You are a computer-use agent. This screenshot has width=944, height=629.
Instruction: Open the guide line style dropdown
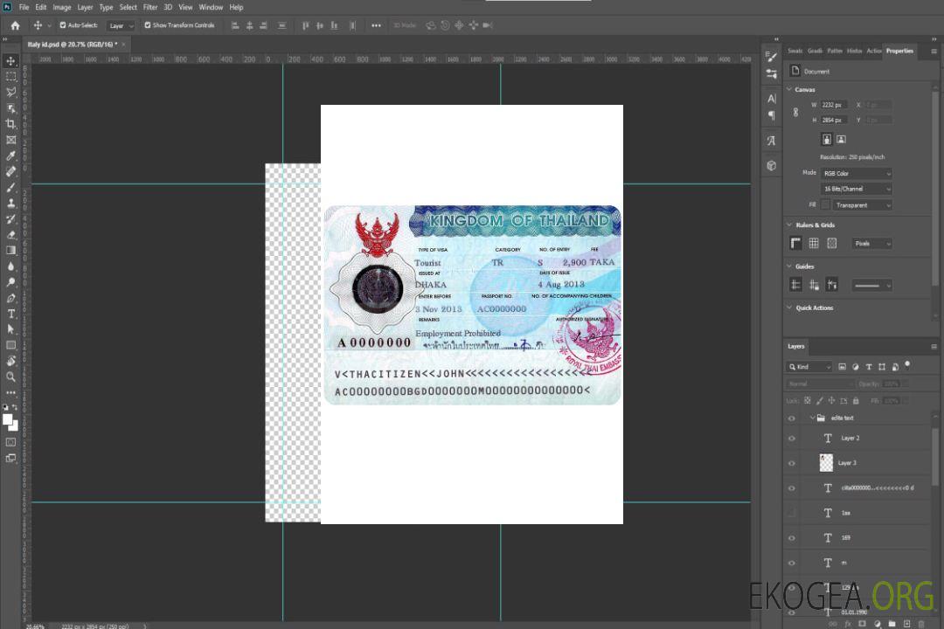tap(871, 286)
